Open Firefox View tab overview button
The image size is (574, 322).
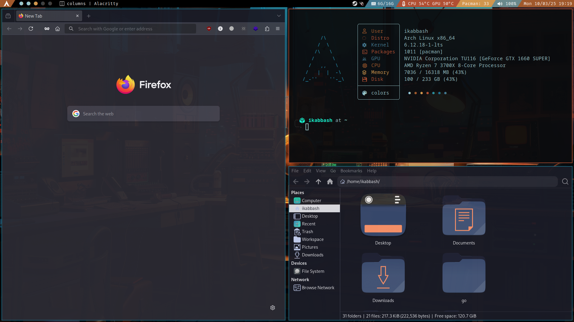pos(8,16)
